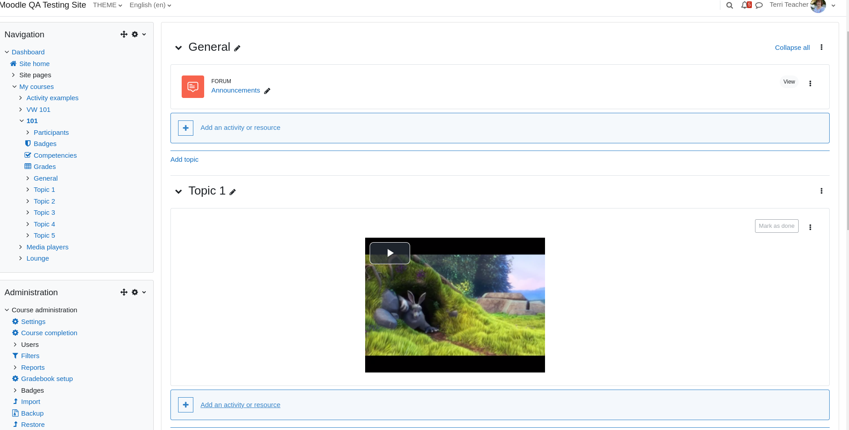Screen dimensions: 849x430
Task: Click Badges shield icon in Navigation
Action: point(28,143)
